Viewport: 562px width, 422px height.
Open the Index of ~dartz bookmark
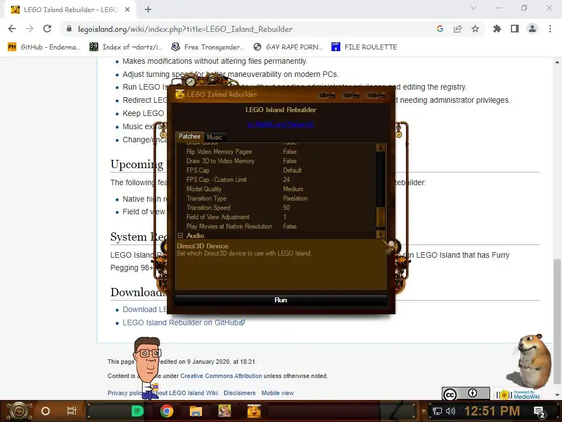(126, 47)
